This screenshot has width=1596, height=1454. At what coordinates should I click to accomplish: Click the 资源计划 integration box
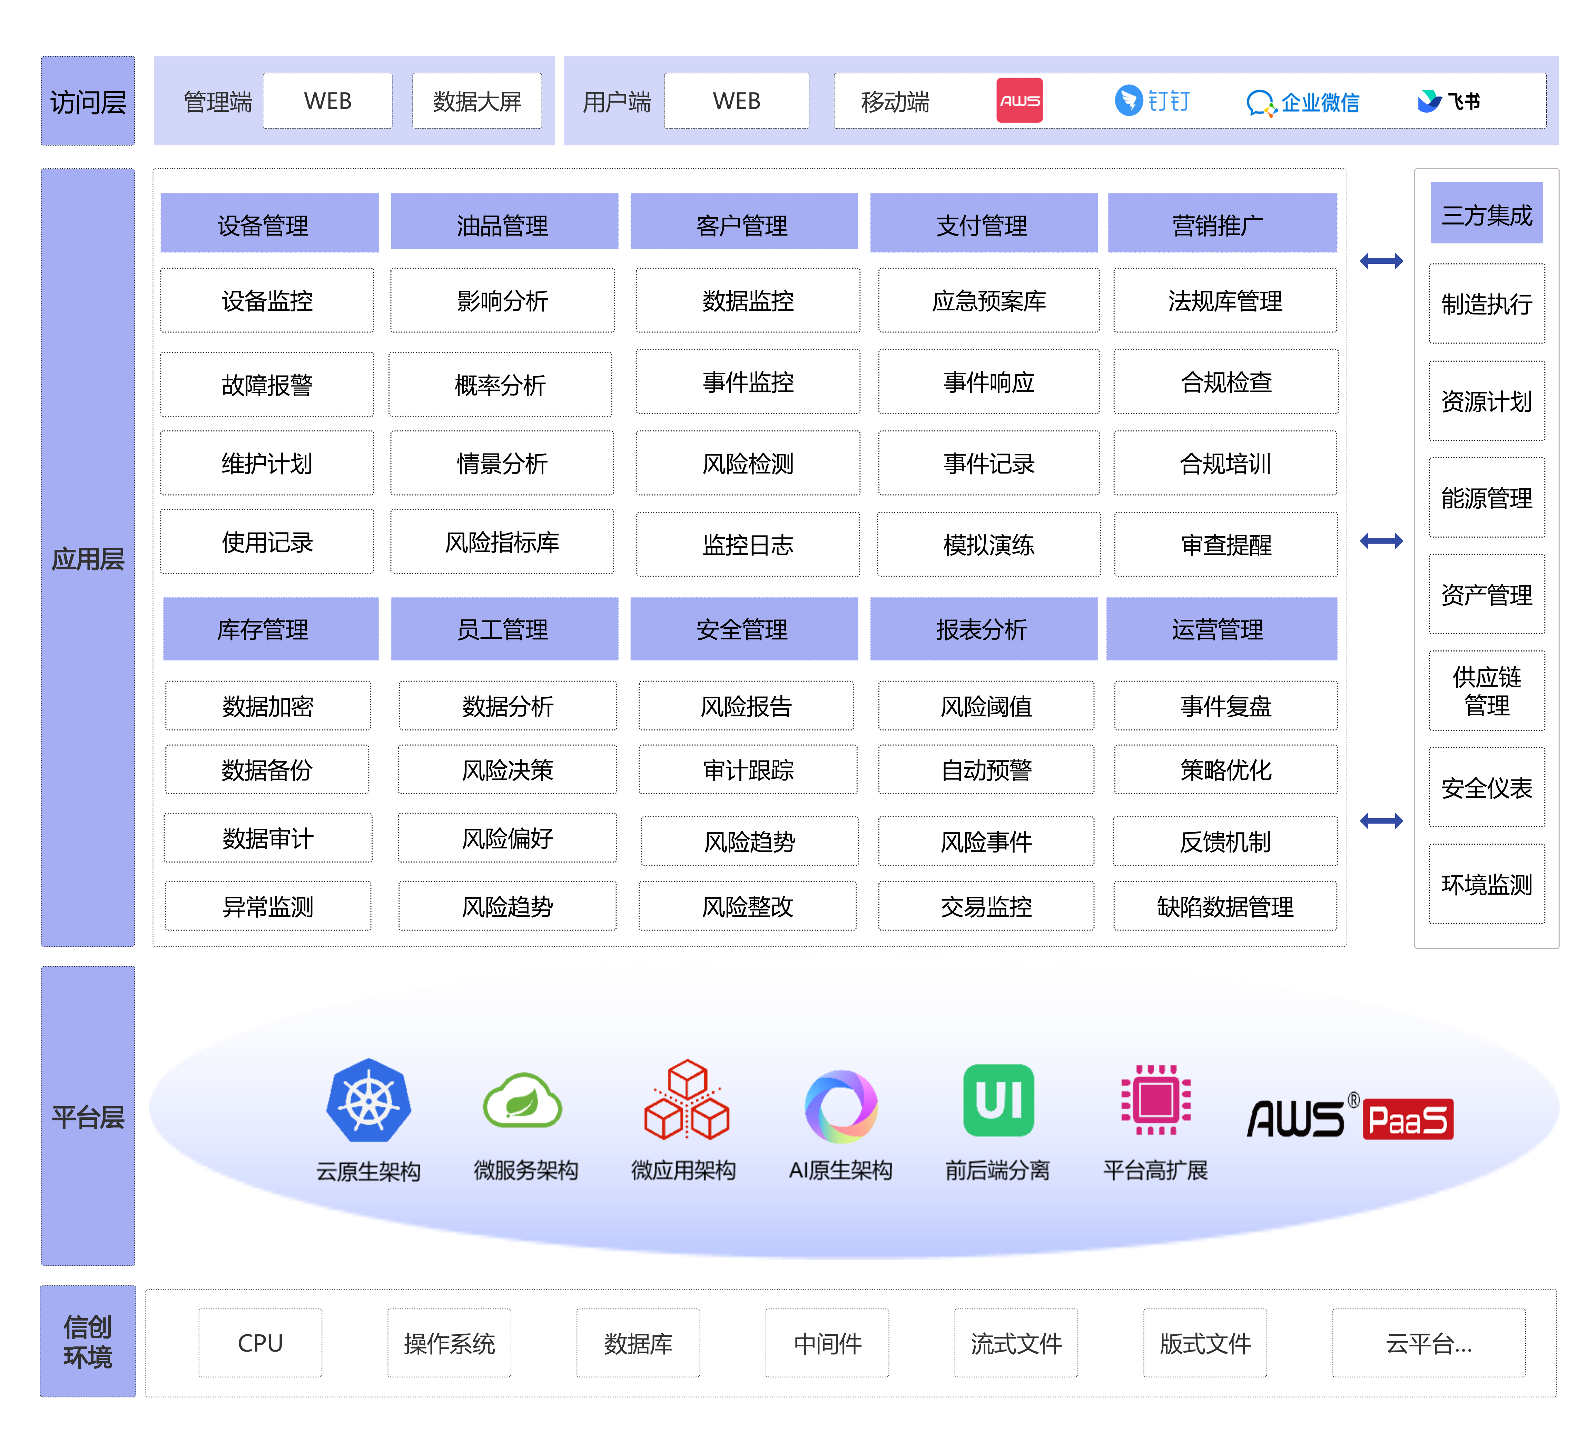(x=1487, y=400)
